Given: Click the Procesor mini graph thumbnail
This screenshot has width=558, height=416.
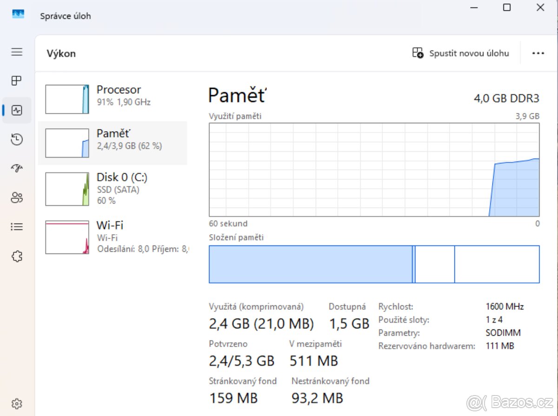Looking at the screenshot, I should click(67, 99).
